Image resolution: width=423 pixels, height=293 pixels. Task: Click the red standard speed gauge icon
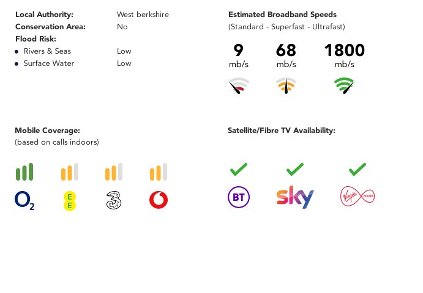239,85
